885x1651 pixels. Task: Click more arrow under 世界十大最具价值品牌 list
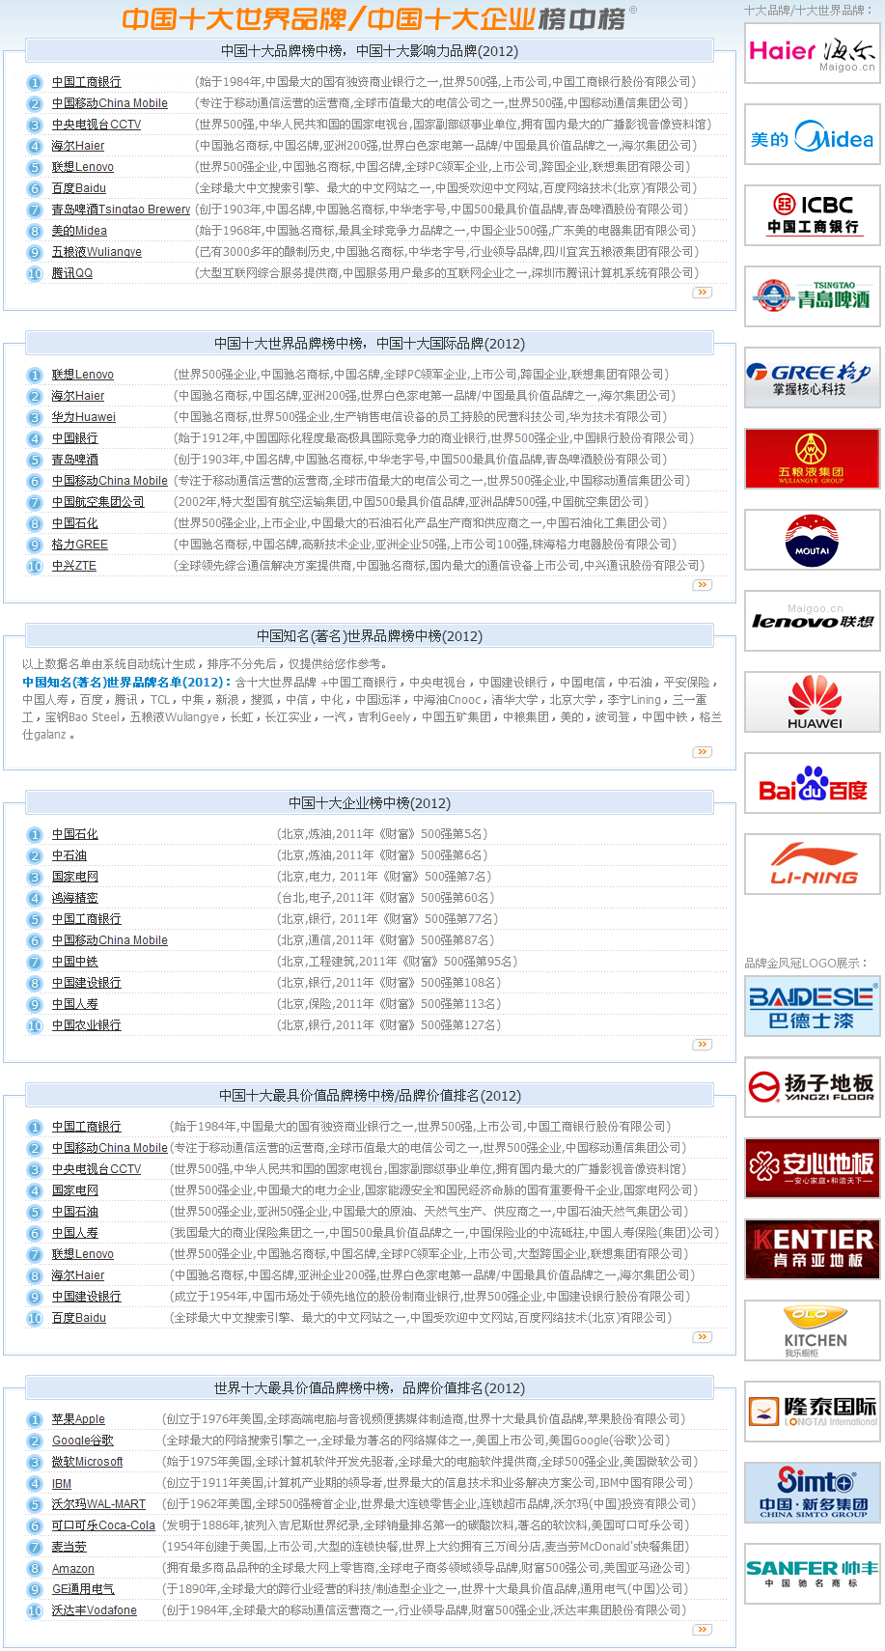tap(703, 1629)
